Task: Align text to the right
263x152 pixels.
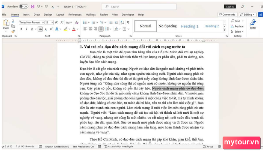Action: coord(95,29)
